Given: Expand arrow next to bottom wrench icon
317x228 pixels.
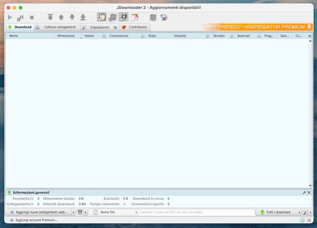Looking at the screenshot, I should (x=310, y=212).
